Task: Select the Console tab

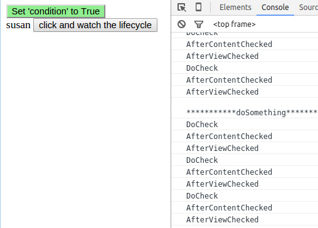Action: pos(275,8)
